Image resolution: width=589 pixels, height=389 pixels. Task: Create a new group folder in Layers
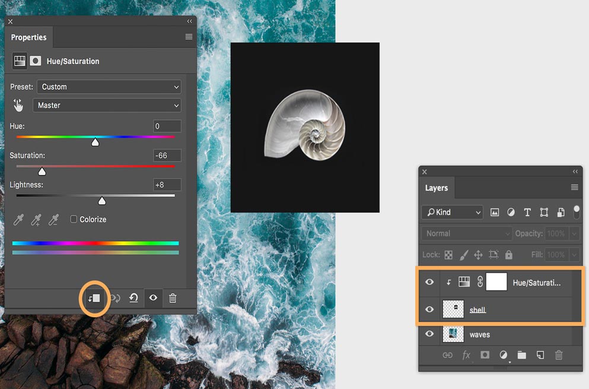click(522, 355)
